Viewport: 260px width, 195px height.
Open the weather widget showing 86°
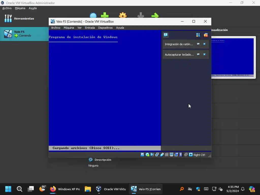pos(42,189)
